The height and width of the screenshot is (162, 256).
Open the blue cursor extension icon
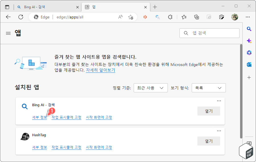pos(158,17)
